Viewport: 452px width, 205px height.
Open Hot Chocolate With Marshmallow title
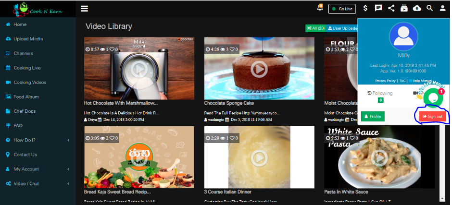click(121, 103)
